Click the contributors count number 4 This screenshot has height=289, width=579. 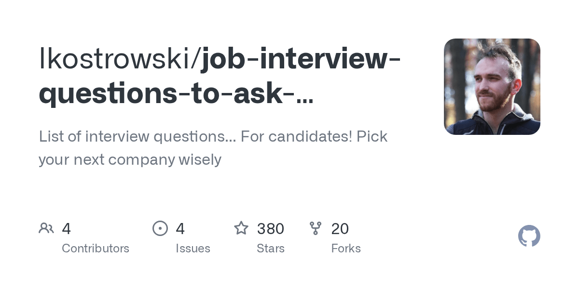(x=67, y=229)
